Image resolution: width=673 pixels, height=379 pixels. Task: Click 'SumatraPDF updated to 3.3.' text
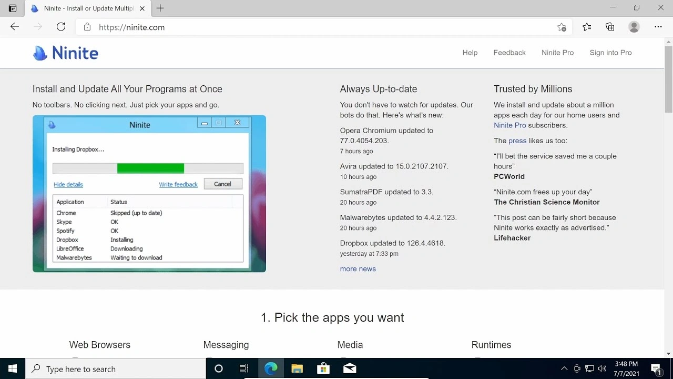pyautogui.click(x=386, y=192)
